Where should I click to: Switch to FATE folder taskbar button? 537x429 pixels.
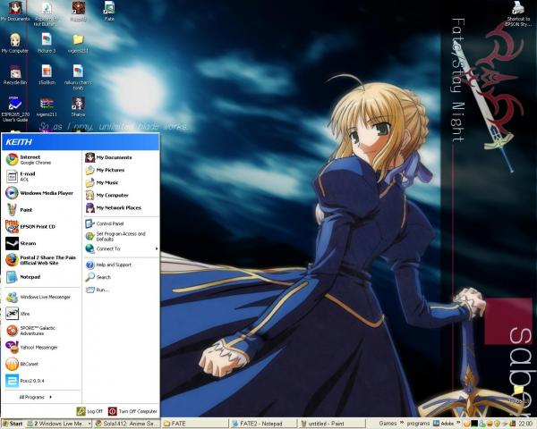[194, 424]
